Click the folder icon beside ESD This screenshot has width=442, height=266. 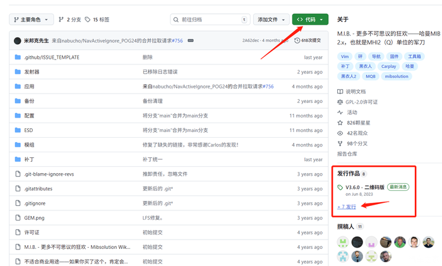(x=18, y=130)
